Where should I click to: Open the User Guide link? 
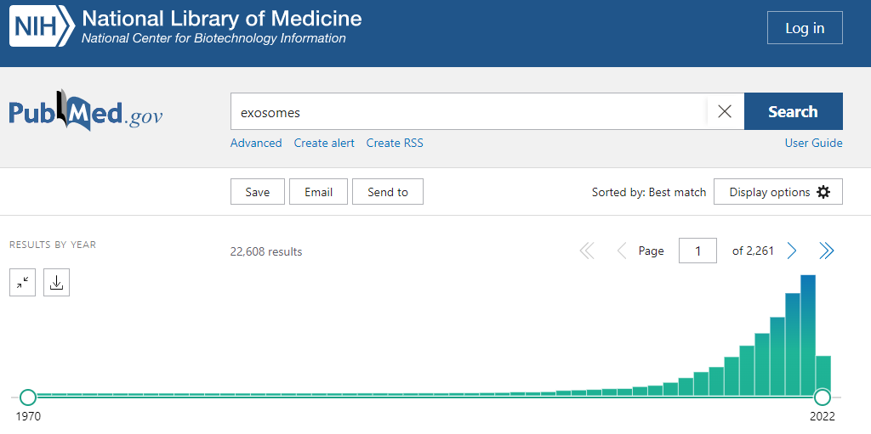pyautogui.click(x=813, y=143)
